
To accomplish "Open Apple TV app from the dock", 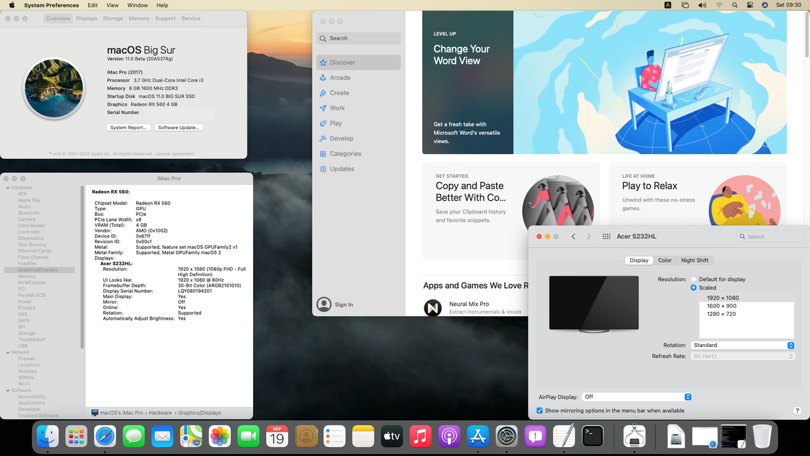I will pyautogui.click(x=392, y=436).
